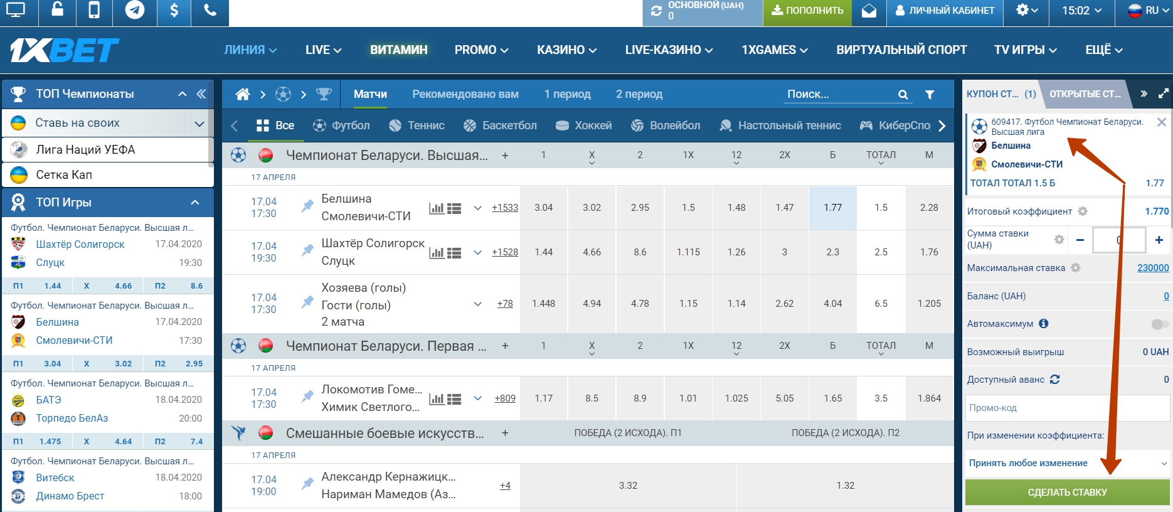
Task: Open statistics chart icon for Белшина match
Action: 437,208
